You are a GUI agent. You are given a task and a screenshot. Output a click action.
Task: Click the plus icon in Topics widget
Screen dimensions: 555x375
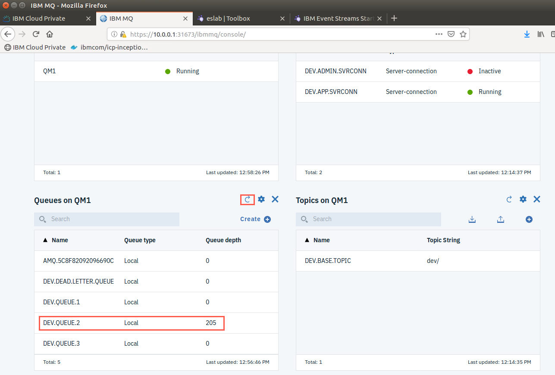click(529, 219)
